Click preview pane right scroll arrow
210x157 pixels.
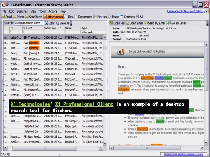pyautogui.click(x=202, y=148)
